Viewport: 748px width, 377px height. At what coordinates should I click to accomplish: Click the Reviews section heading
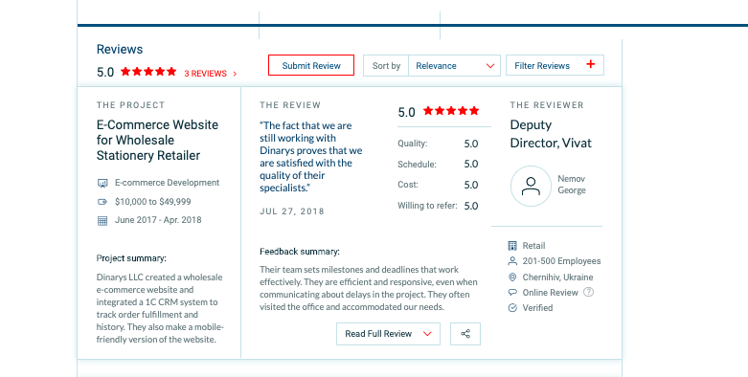(x=120, y=49)
